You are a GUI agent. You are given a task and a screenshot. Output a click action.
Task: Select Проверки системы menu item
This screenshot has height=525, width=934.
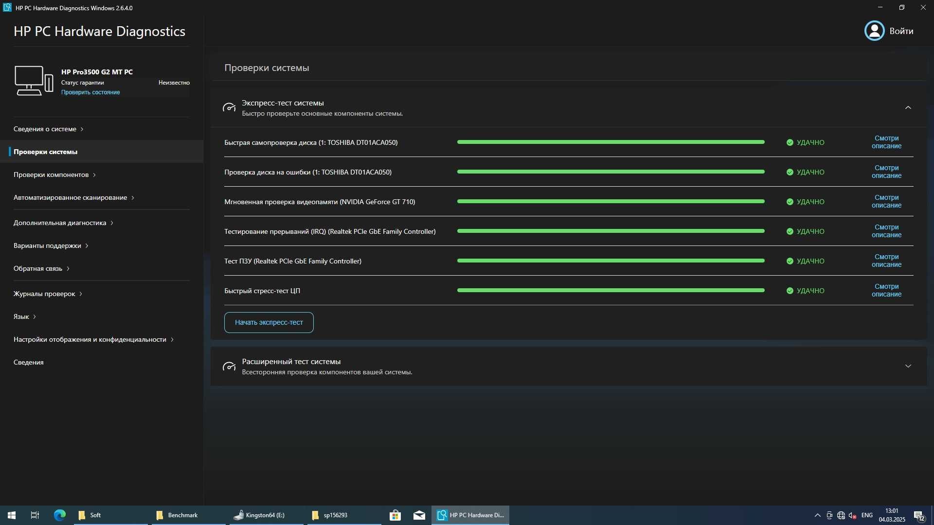click(102, 152)
